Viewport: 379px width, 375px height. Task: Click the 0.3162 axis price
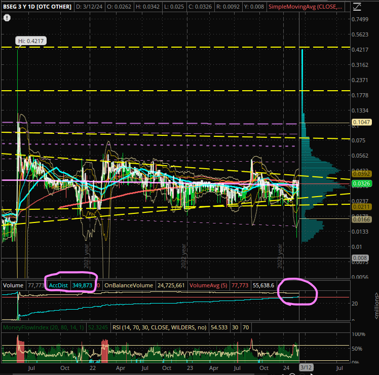360,65
